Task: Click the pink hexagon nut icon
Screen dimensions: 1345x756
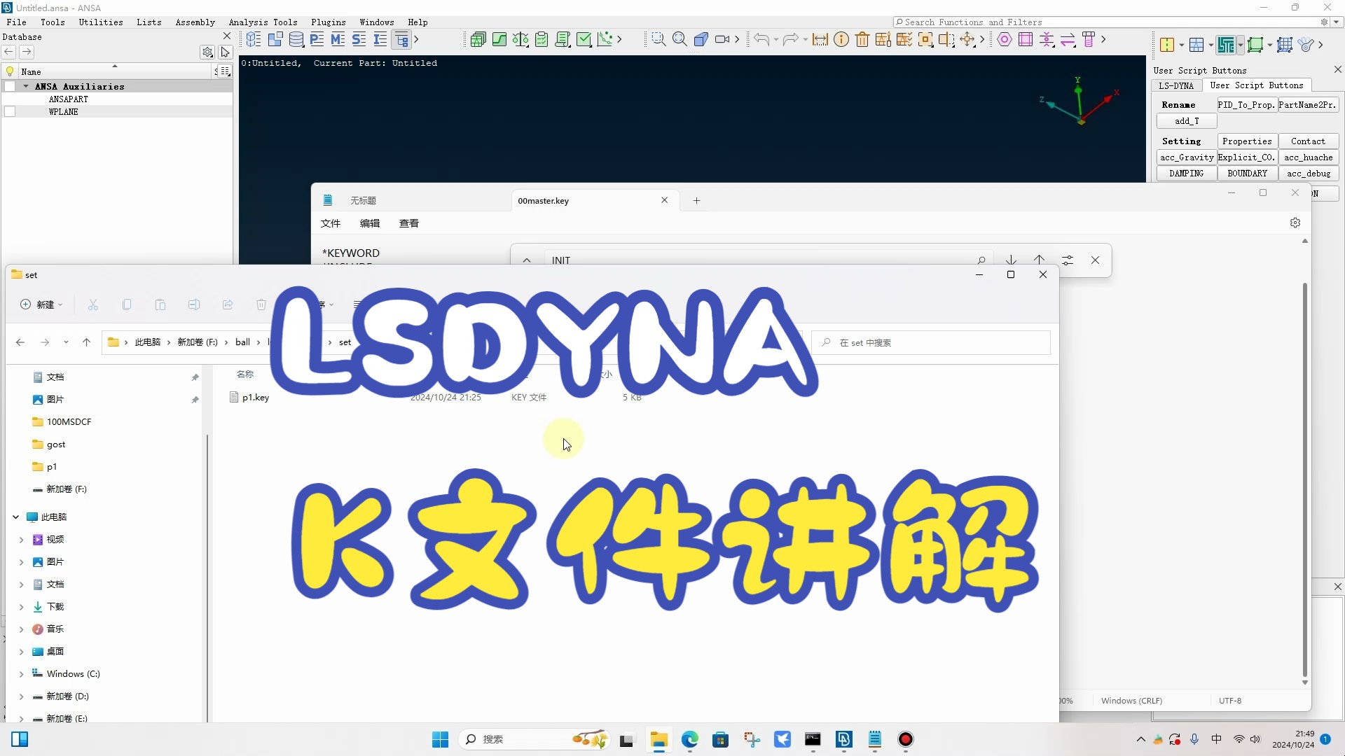Action: coord(1005,39)
